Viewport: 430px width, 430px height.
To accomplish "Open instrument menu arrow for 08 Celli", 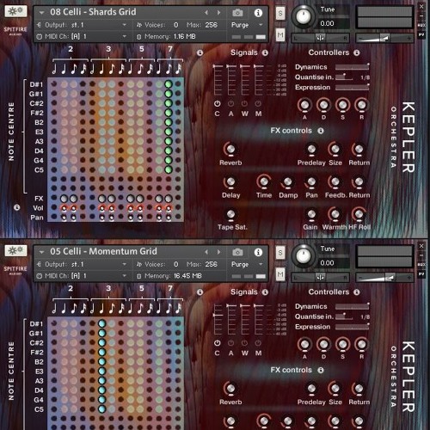I will point(42,13).
